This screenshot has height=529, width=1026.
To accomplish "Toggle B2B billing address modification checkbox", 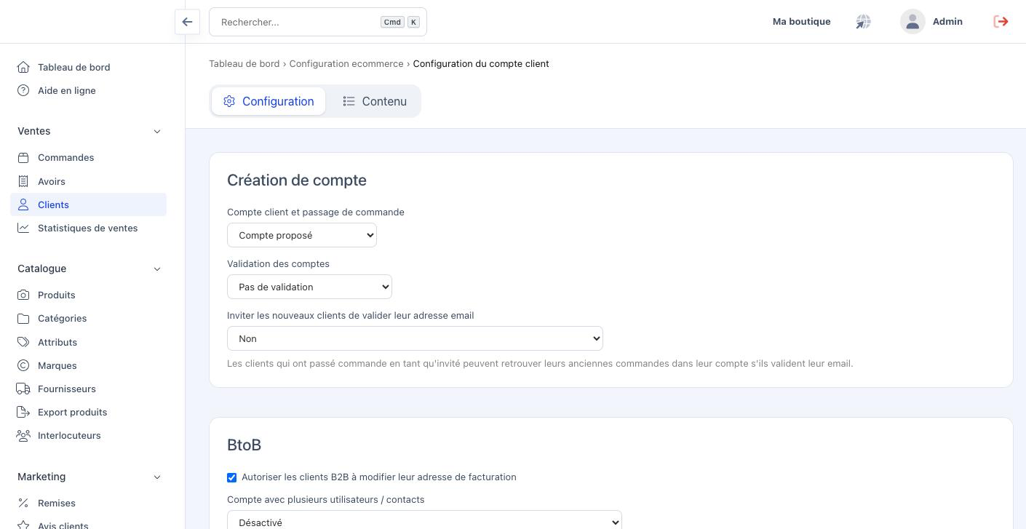I will (231, 477).
